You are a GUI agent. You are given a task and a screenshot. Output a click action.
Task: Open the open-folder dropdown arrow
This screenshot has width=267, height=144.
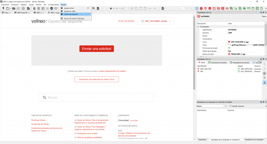pyautogui.click(x=11, y=9)
